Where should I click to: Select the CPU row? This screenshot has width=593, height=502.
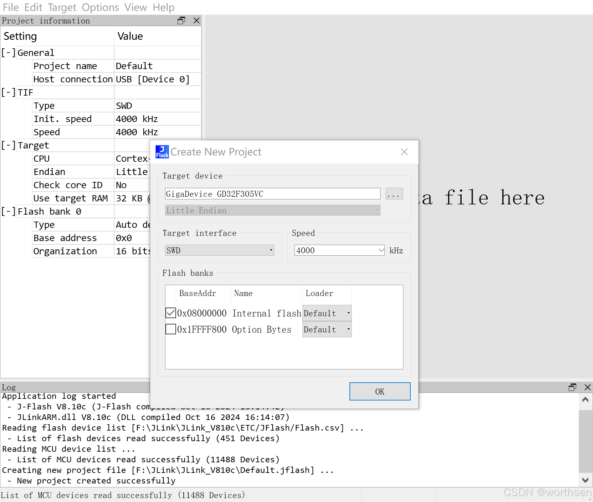click(x=91, y=158)
